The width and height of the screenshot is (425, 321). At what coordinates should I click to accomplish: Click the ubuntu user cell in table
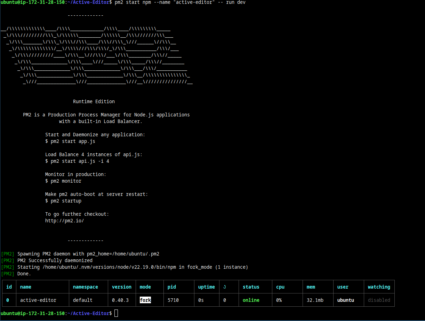(345, 300)
